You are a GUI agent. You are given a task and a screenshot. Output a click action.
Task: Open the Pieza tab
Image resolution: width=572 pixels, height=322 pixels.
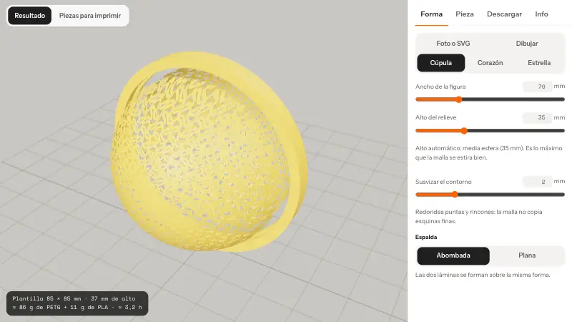[x=465, y=14]
